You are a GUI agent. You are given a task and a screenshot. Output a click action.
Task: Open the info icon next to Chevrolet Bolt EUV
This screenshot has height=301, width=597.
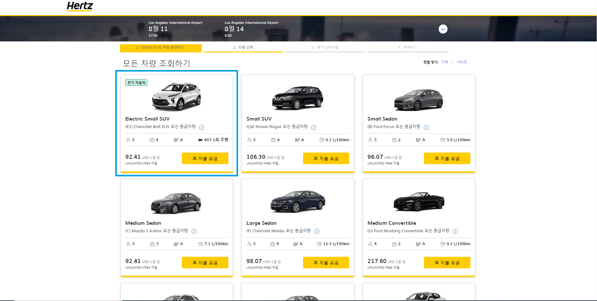[202, 127]
